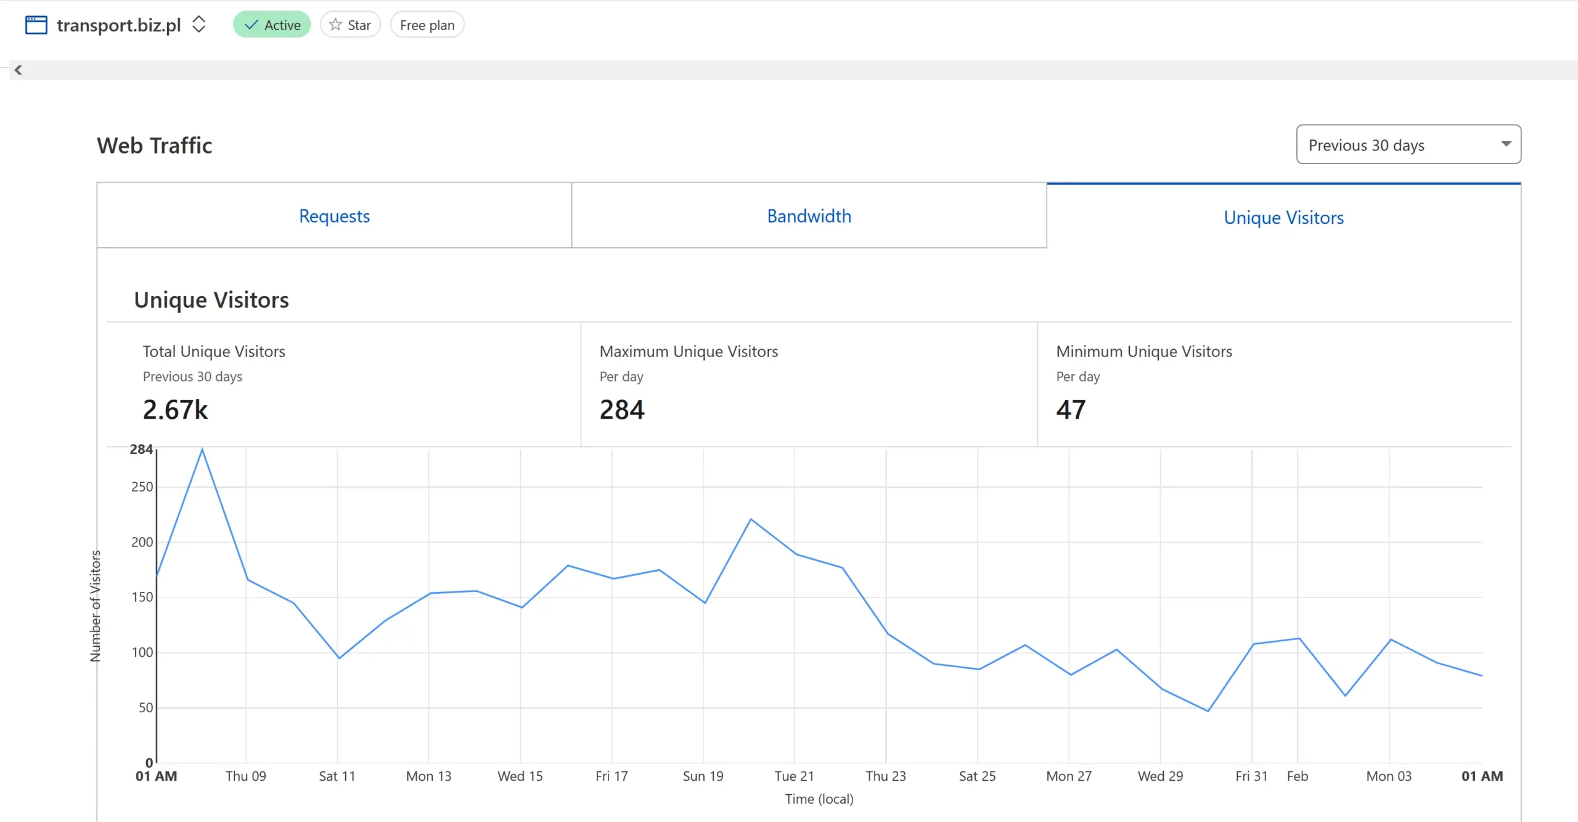This screenshot has width=1578, height=822.
Task: Switch to the Bandwidth tab
Action: [809, 216]
